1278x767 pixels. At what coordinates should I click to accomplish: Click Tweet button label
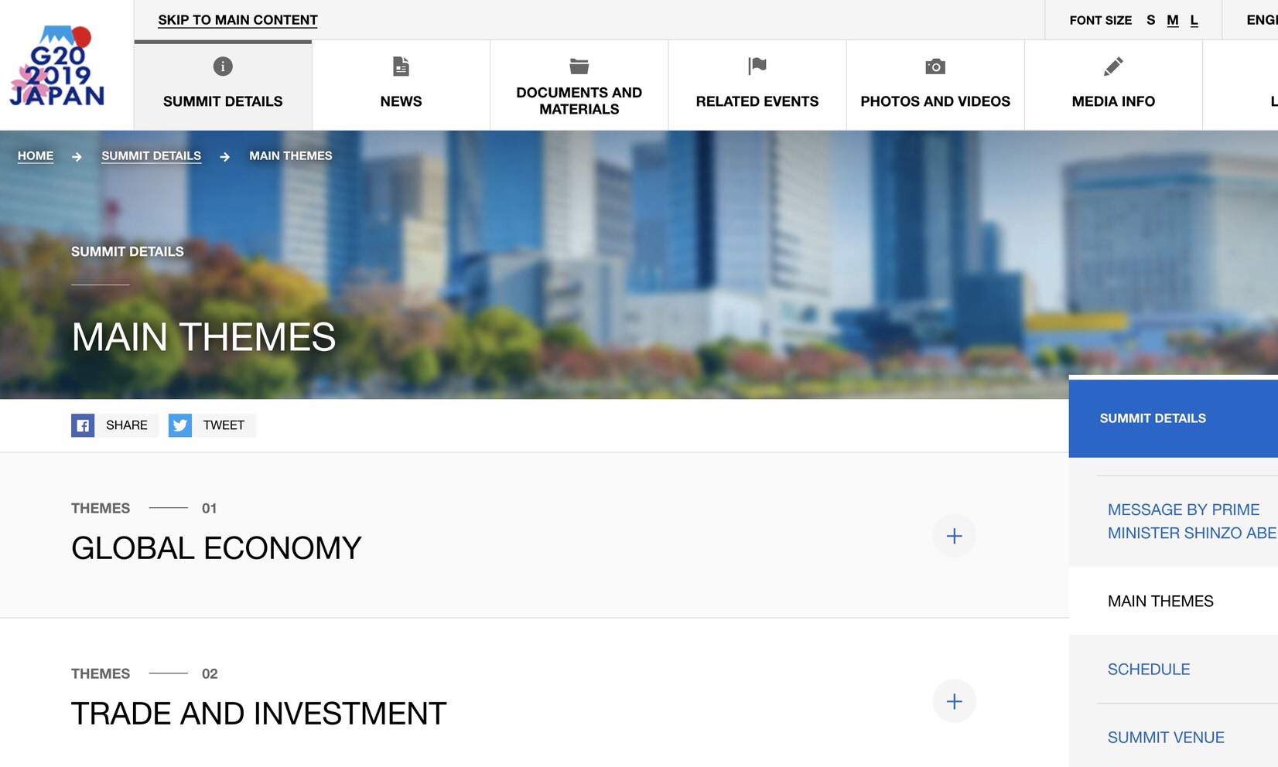pos(224,425)
